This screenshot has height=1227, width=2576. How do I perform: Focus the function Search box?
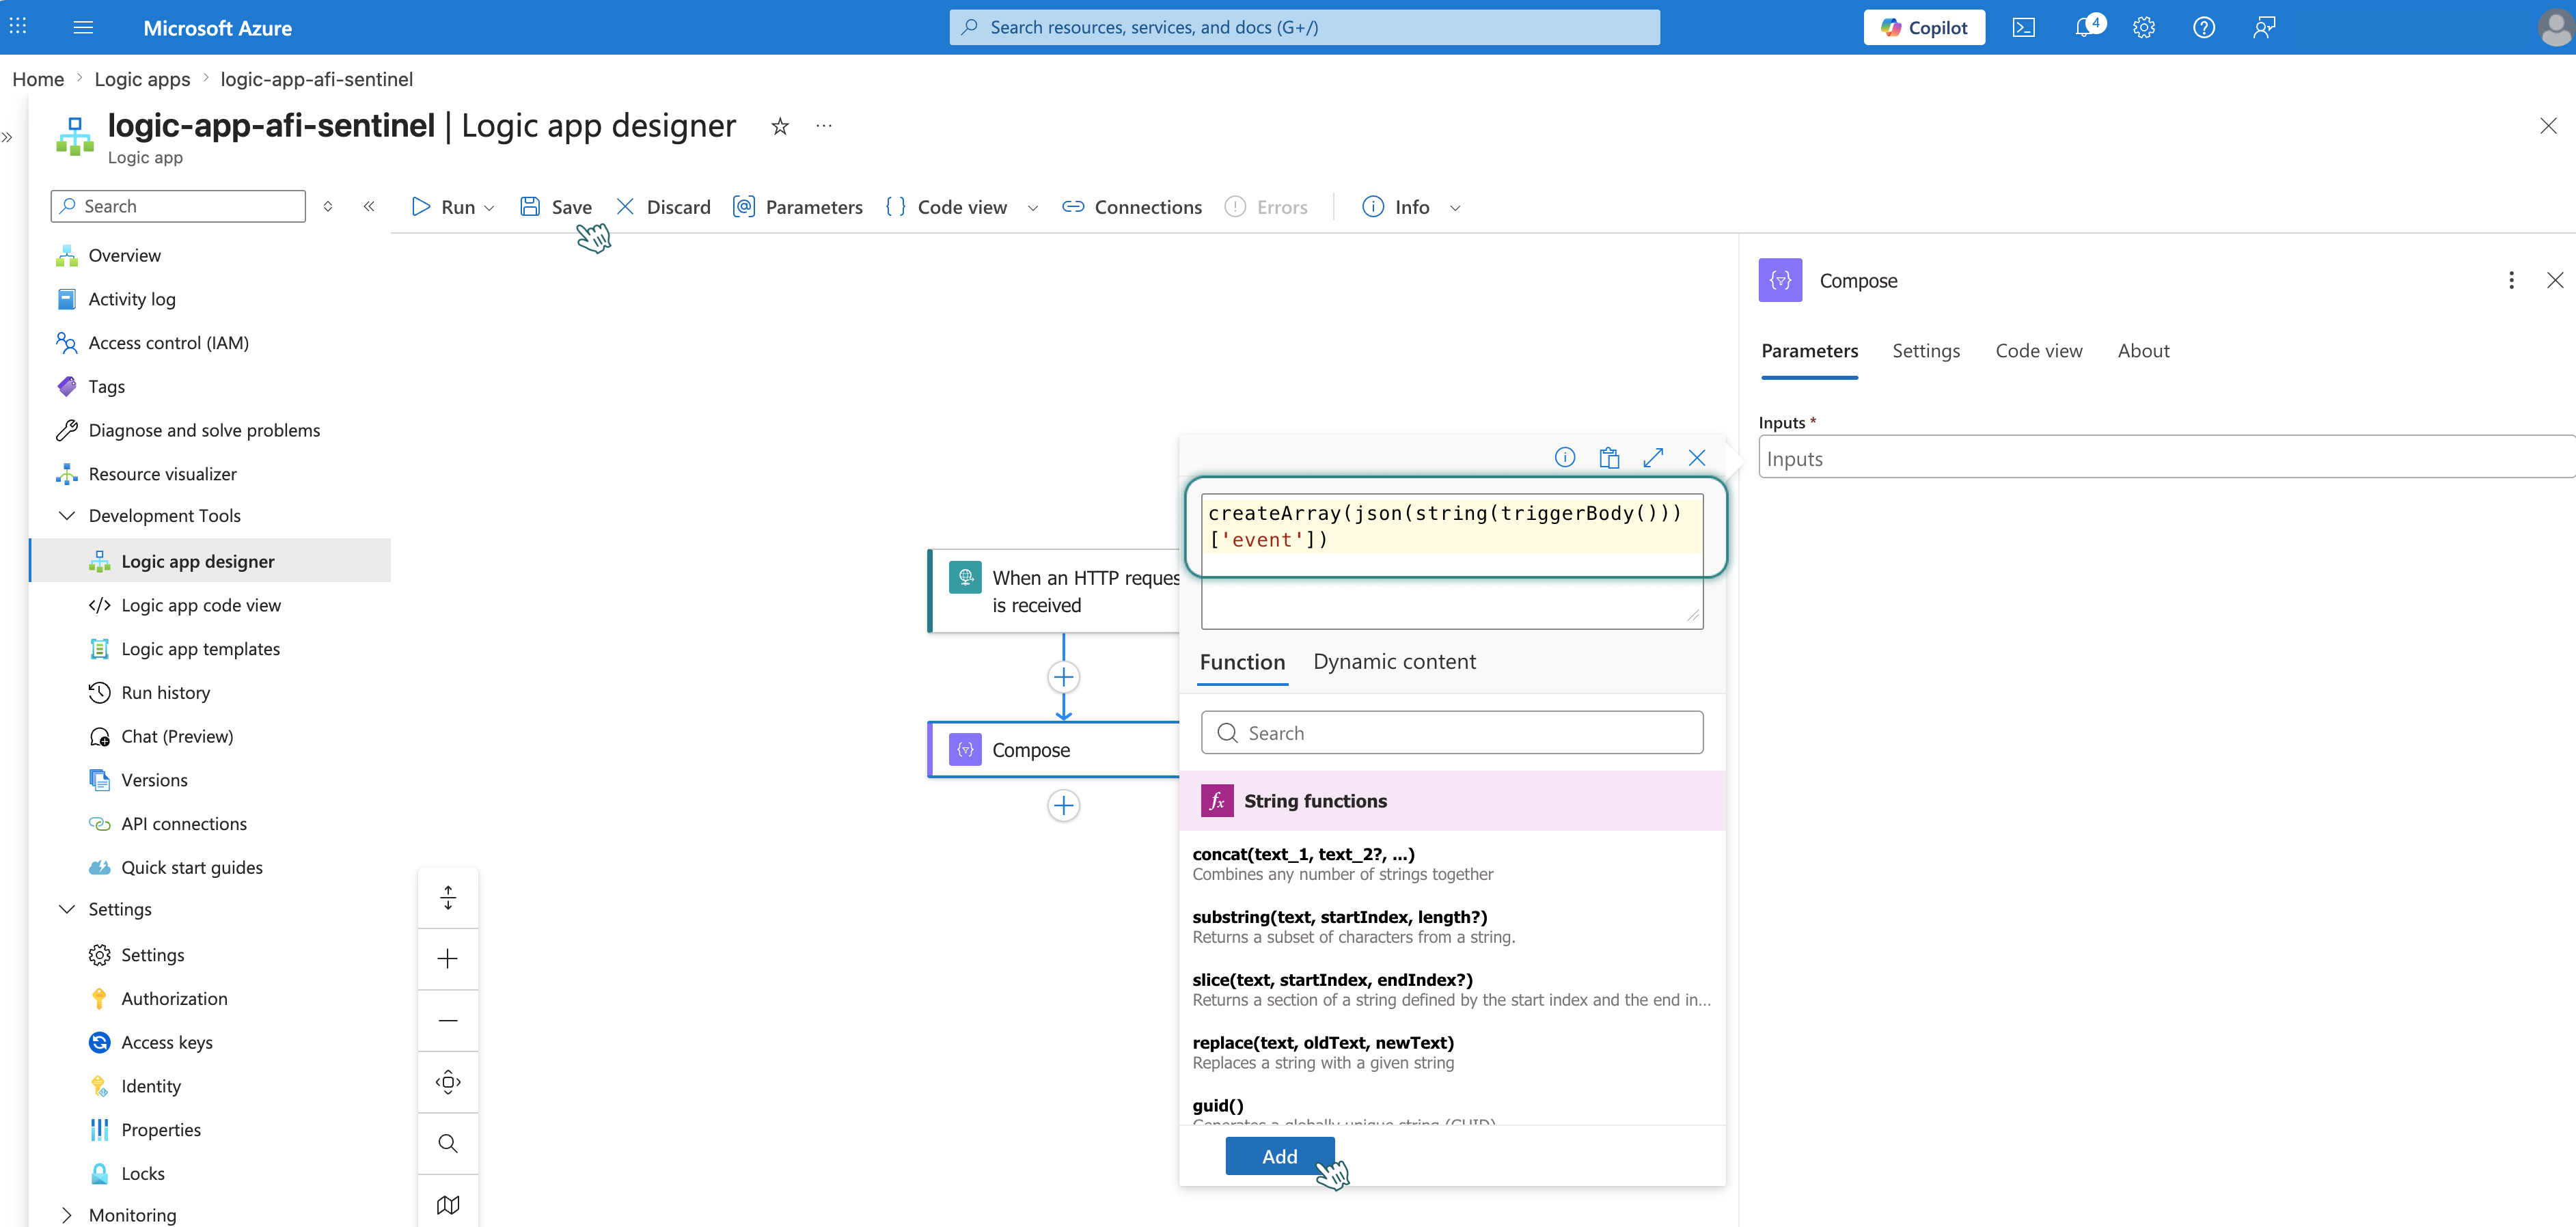pos(1452,733)
